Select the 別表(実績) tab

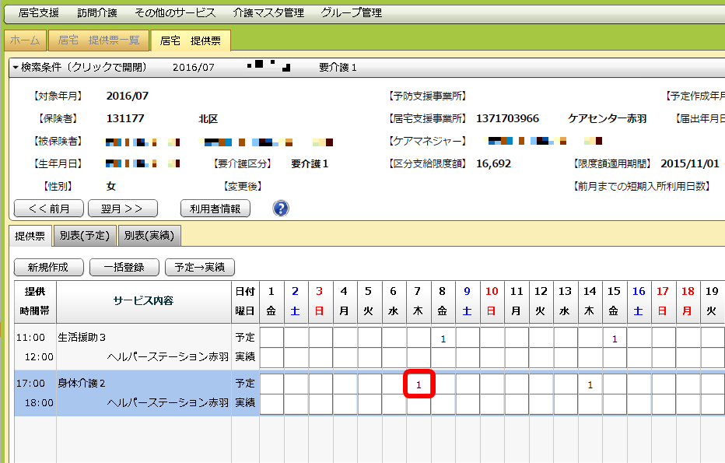149,235
